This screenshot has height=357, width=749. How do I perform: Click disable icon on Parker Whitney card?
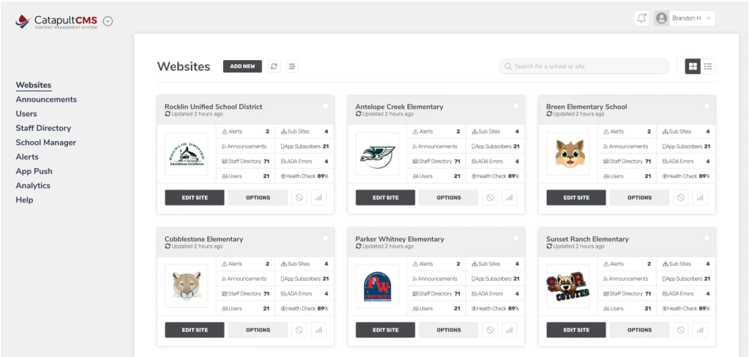[x=490, y=330]
